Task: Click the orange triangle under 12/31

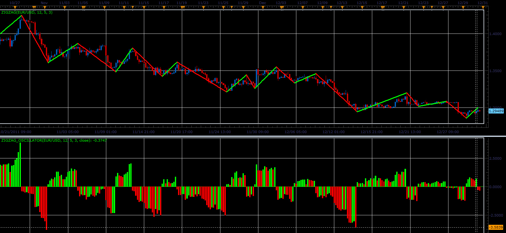Action: 483,8
